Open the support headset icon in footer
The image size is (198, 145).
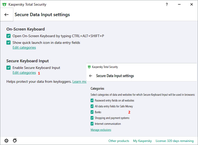click(15, 141)
